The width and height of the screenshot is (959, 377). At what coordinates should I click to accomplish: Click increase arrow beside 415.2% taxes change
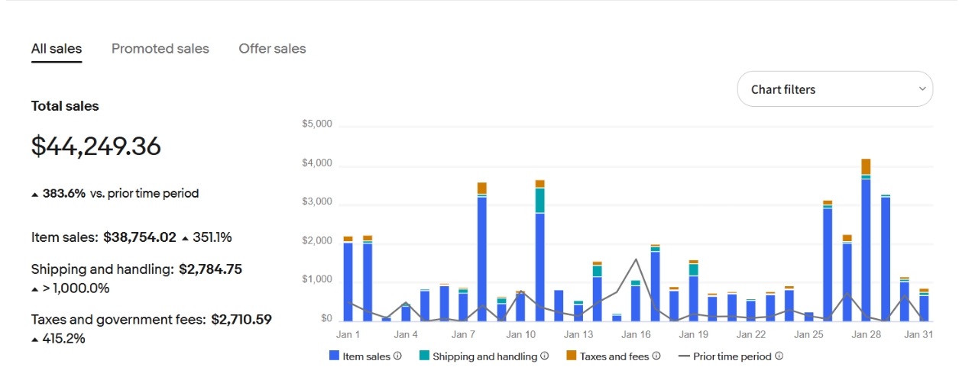(x=35, y=339)
